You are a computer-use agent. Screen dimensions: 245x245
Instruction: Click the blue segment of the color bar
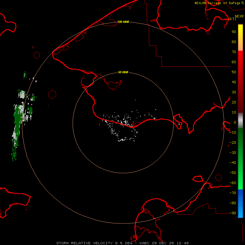[x=240, y=203]
